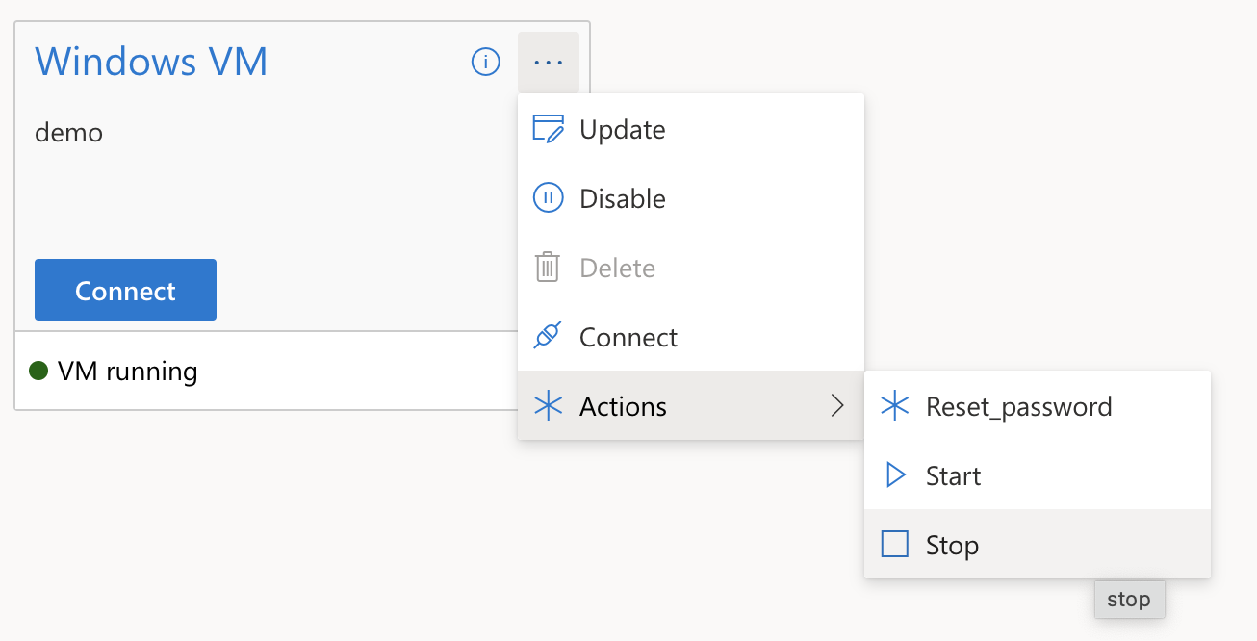Click the Update pencil icon
The height and width of the screenshot is (641, 1257).
tap(548, 129)
